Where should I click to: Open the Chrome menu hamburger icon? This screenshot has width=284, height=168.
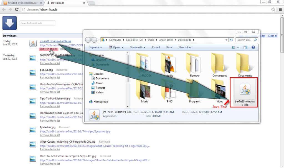tap(280, 9)
